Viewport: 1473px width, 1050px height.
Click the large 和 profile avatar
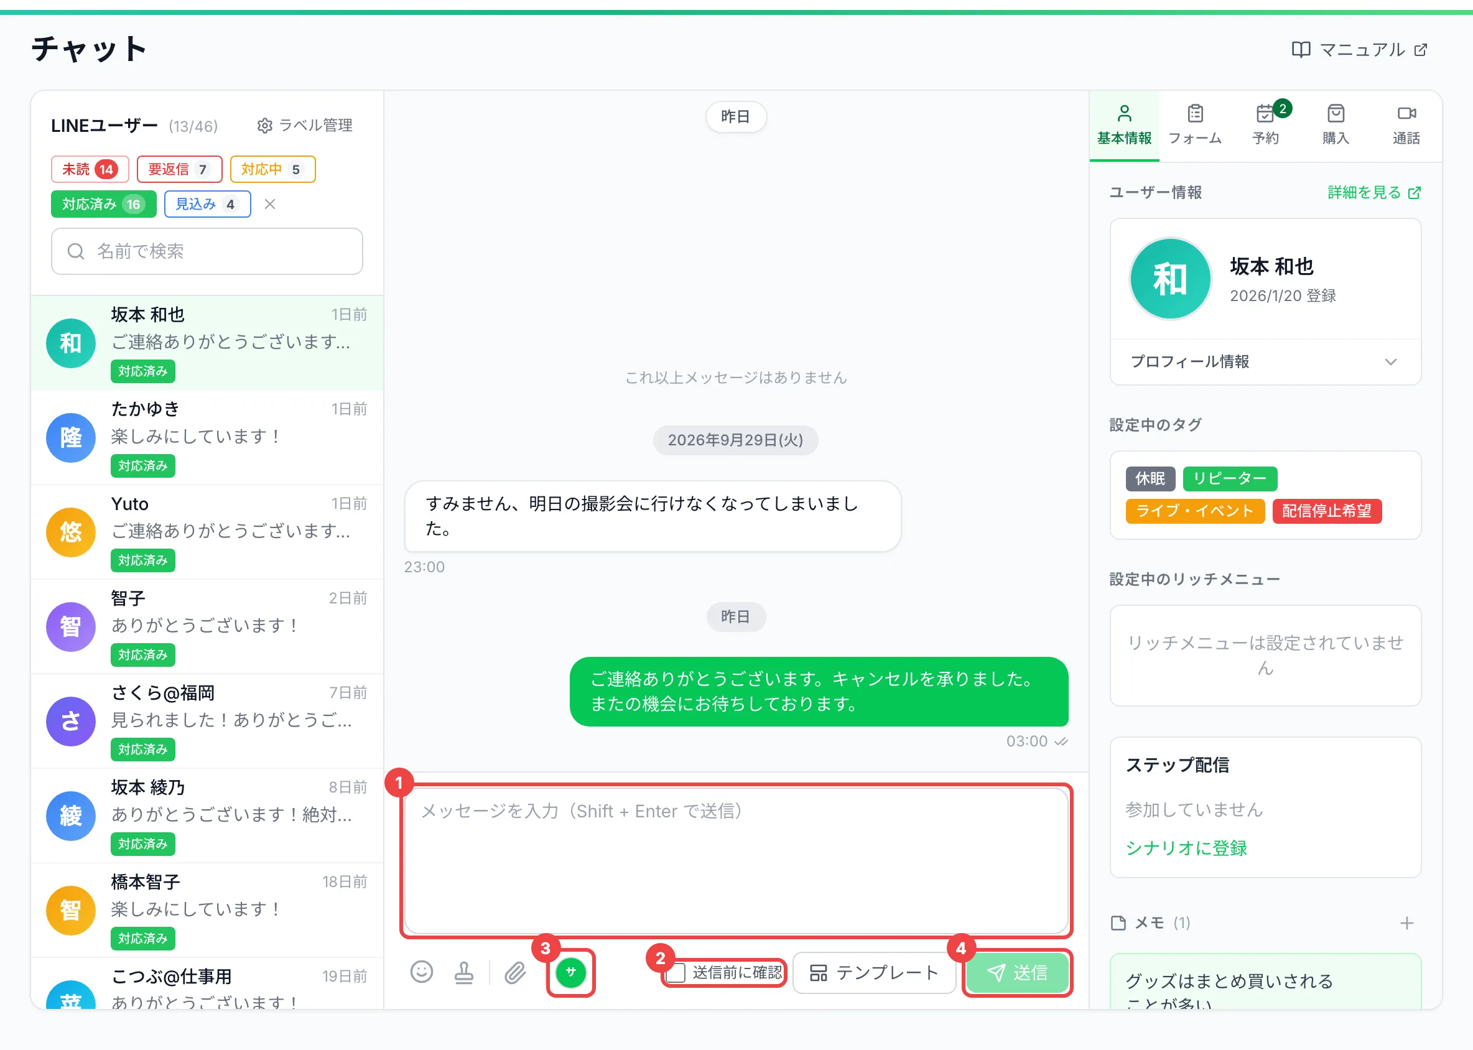tap(1169, 279)
